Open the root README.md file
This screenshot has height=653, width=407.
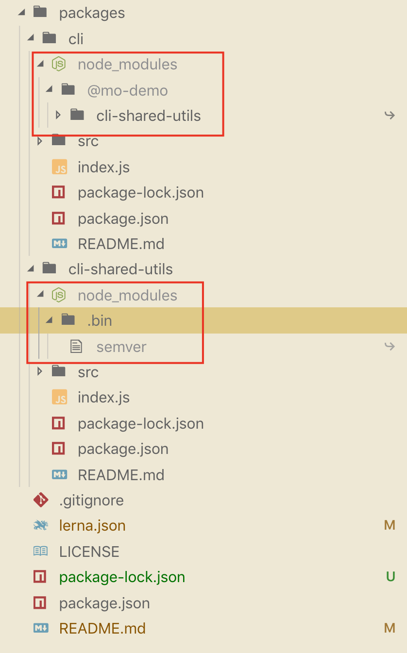pyautogui.click(x=102, y=628)
